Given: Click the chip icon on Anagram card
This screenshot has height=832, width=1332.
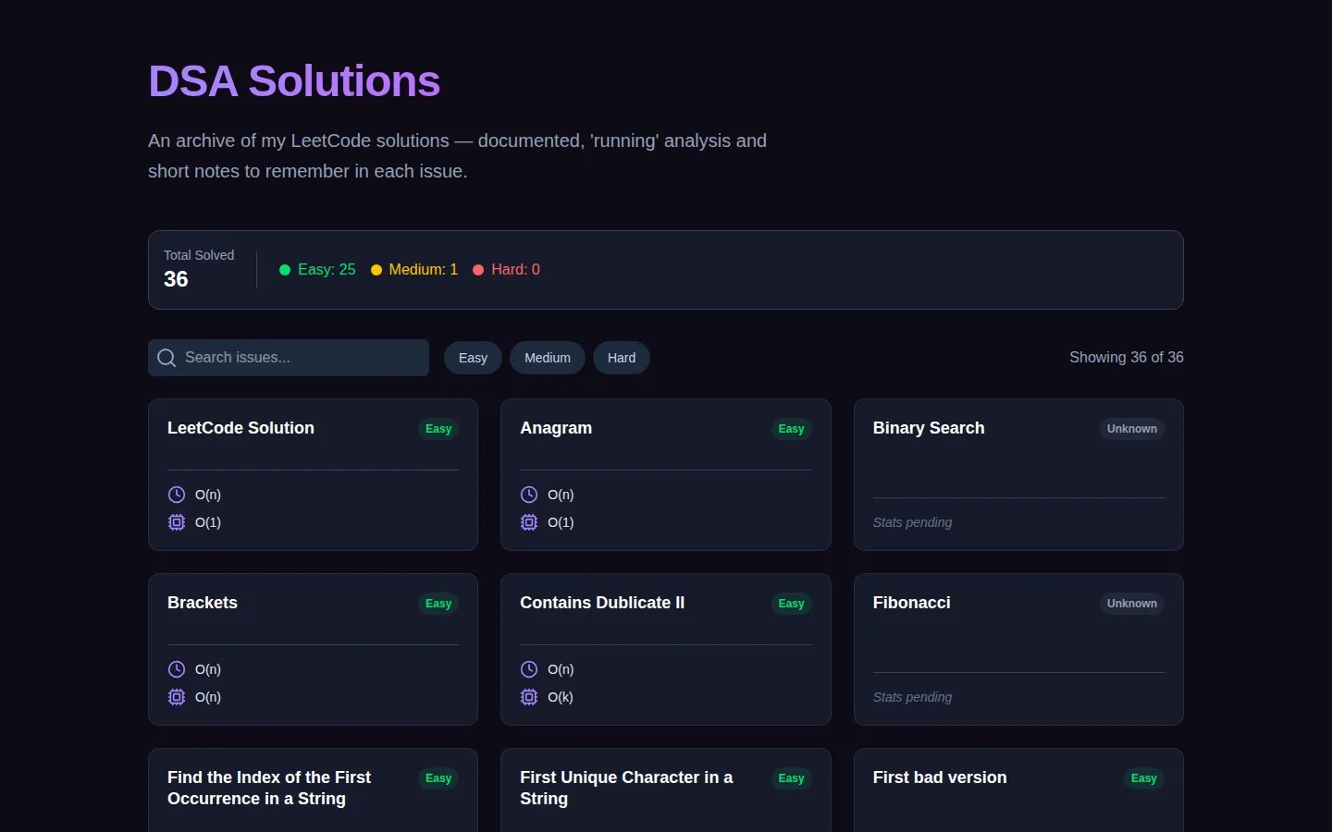Looking at the screenshot, I should [529, 522].
